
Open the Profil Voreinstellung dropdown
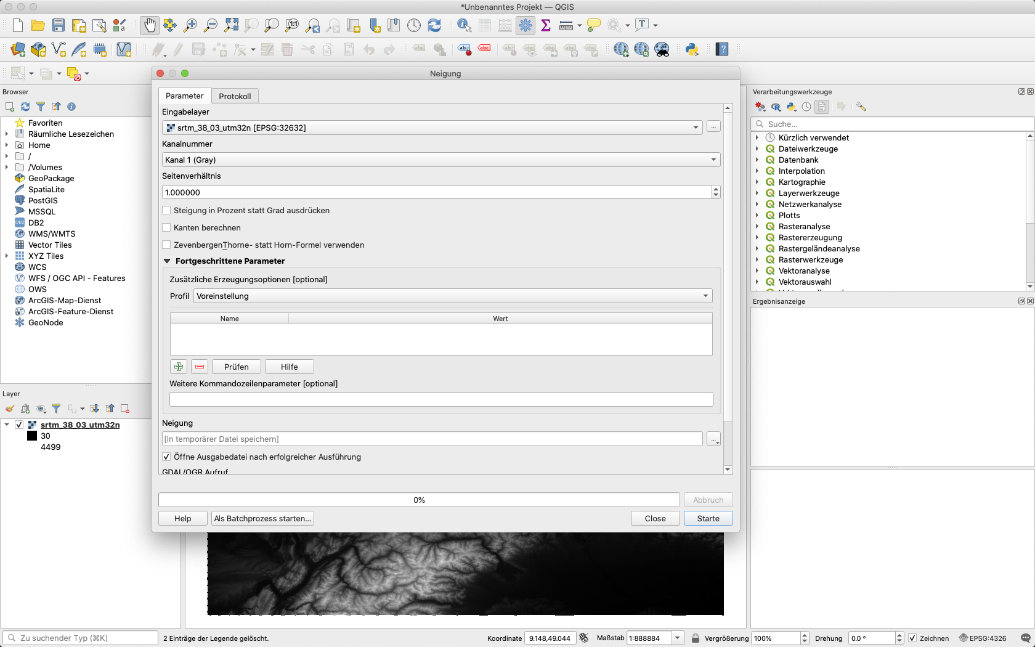coord(453,296)
